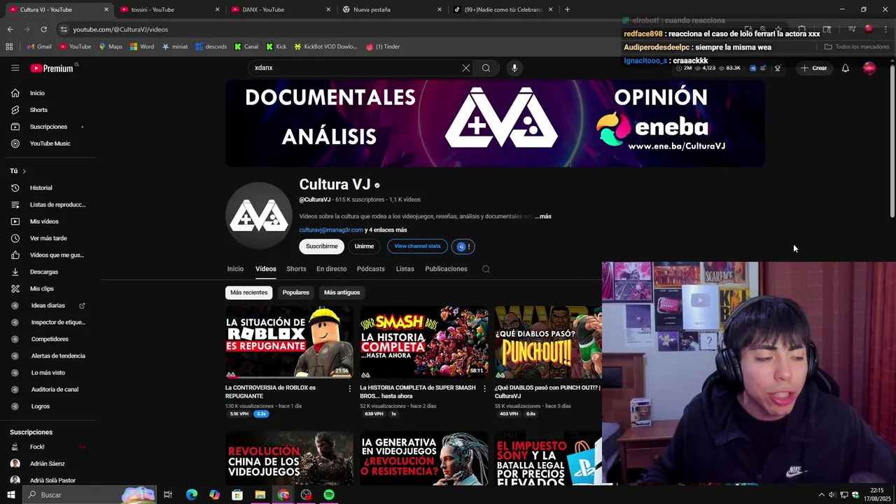Switch to Pódcasts tab
The image size is (896, 504).
(371, 269)
